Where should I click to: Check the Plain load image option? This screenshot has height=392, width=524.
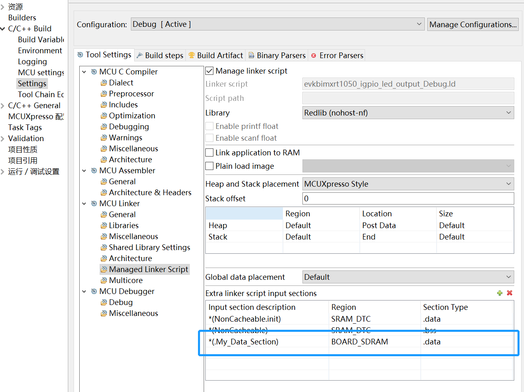click(209, 166)
